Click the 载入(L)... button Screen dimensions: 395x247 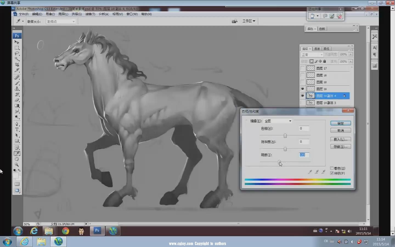coord(340,139)
